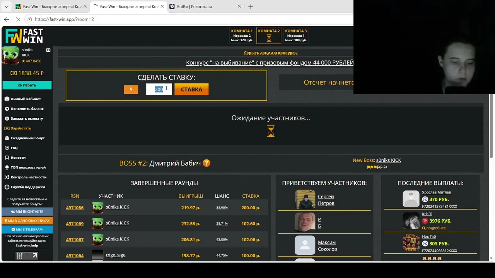Stop page loading with the X button
Image resolution: width=495 pixels, height=278 pixels.
pos(18,19)
